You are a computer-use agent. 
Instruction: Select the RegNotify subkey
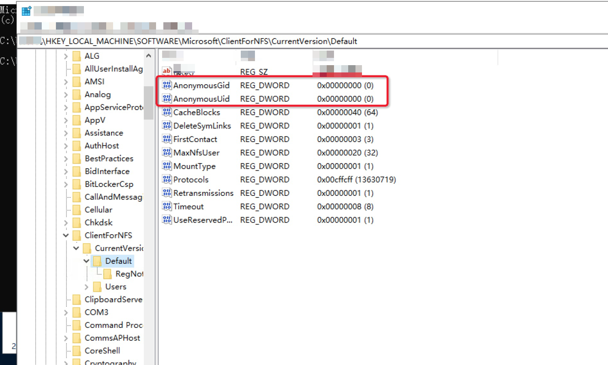pyautogui.click(x=129, y=274)
